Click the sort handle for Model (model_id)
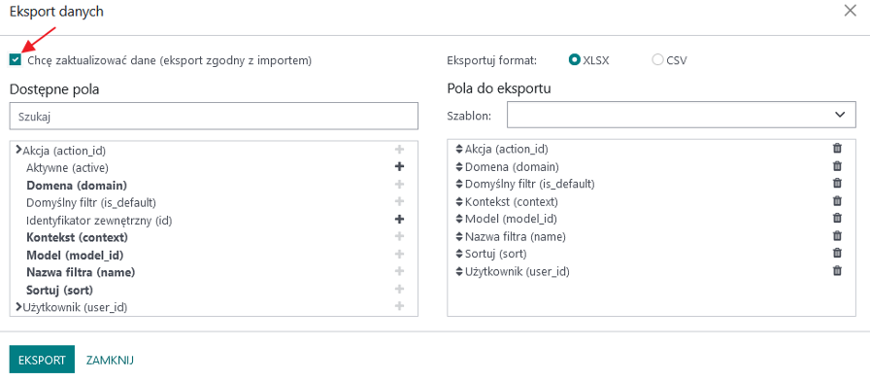This screenshot has width=870, height=381. 459,219
